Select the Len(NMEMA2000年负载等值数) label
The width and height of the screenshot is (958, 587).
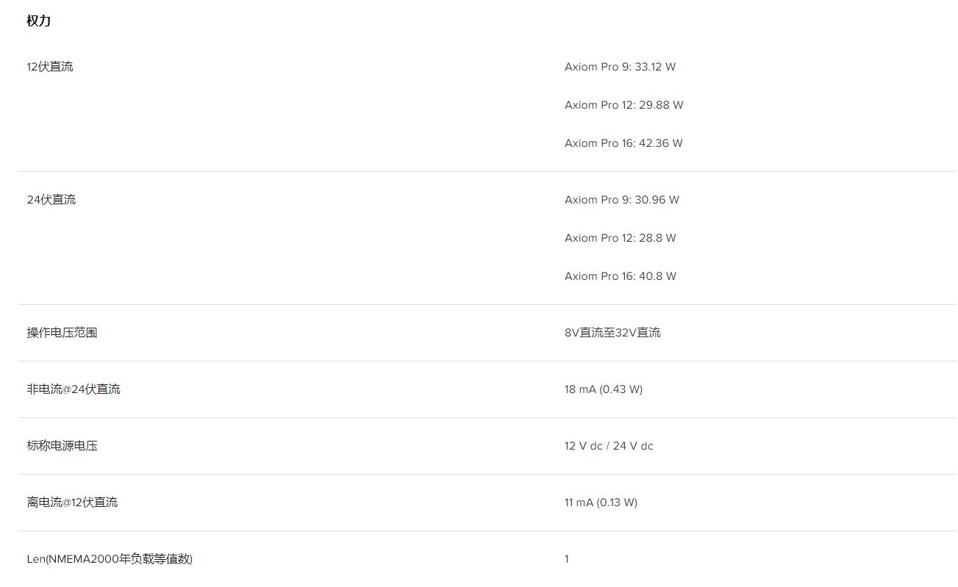pos(110,559)
